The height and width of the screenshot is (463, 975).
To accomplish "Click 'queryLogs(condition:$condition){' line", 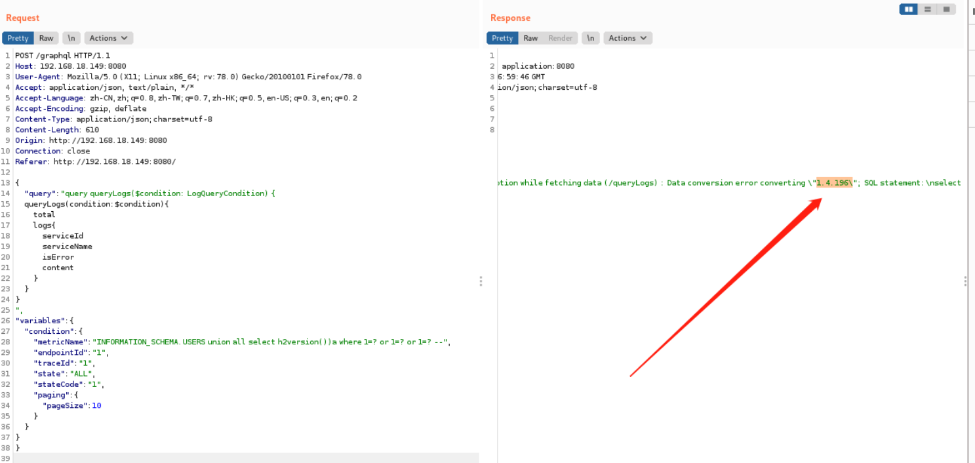I will pos(96,204).
